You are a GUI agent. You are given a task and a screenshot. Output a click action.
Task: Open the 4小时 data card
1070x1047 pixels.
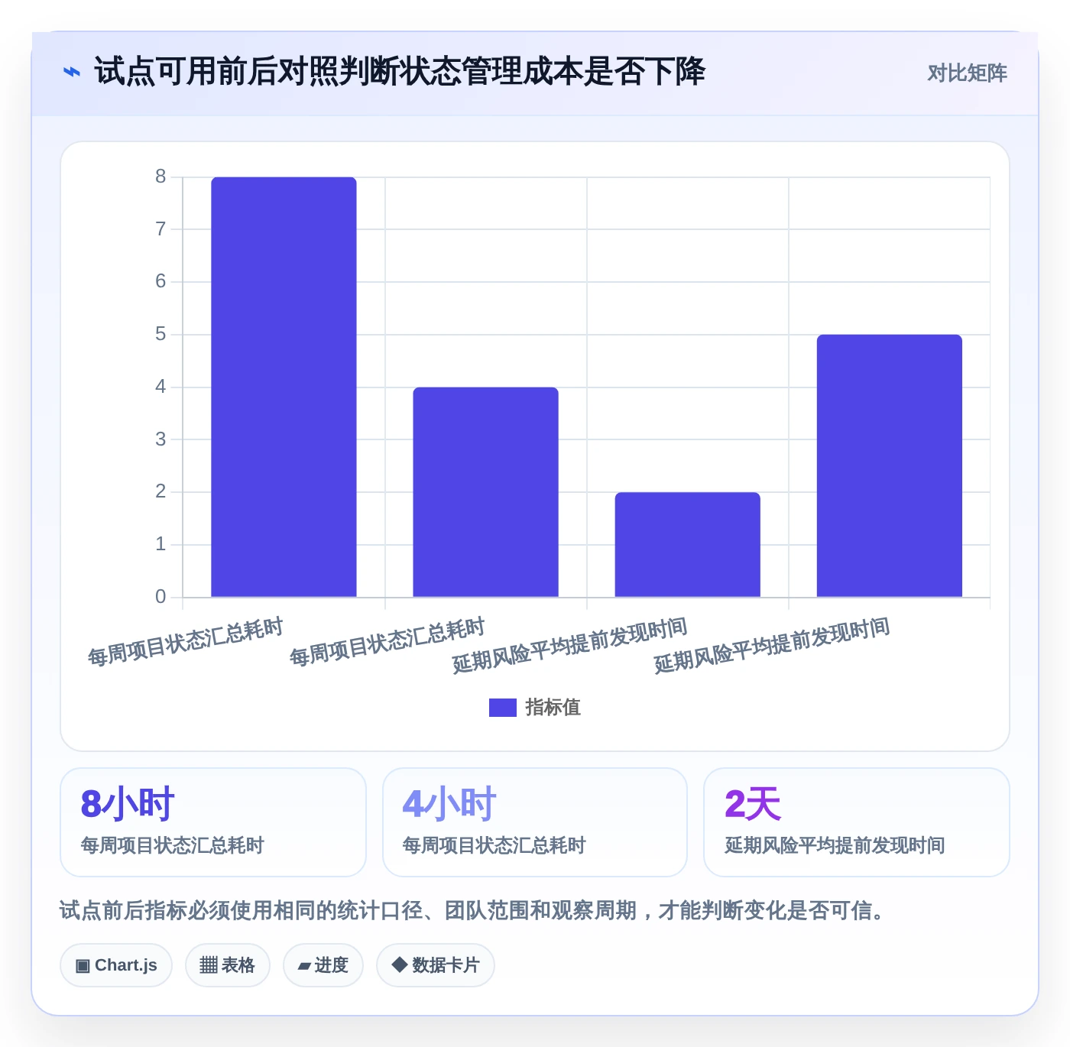click(x=535, y=822)
